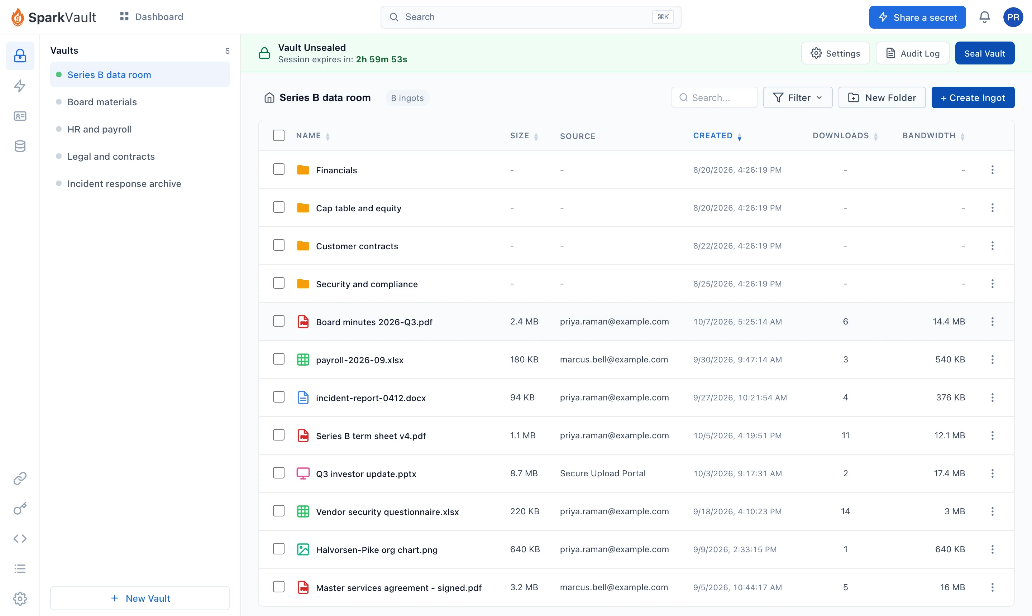
Task: Select Master services agreement checkbox
Action: (279, 587)
